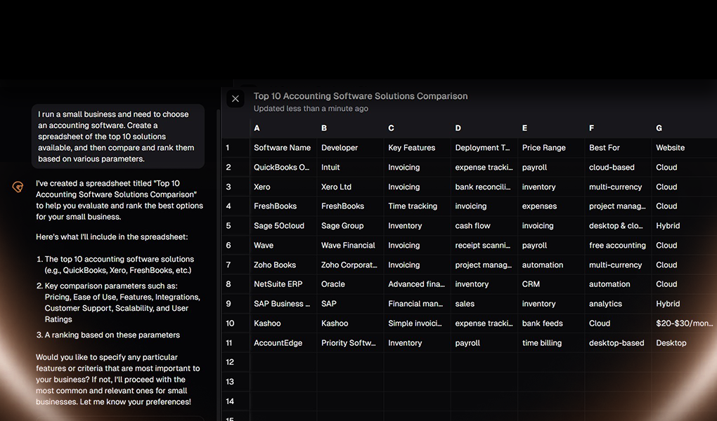Select the 'Simple invoici…' cell
The height and width of the screenshot is (421, 717).
418,323
